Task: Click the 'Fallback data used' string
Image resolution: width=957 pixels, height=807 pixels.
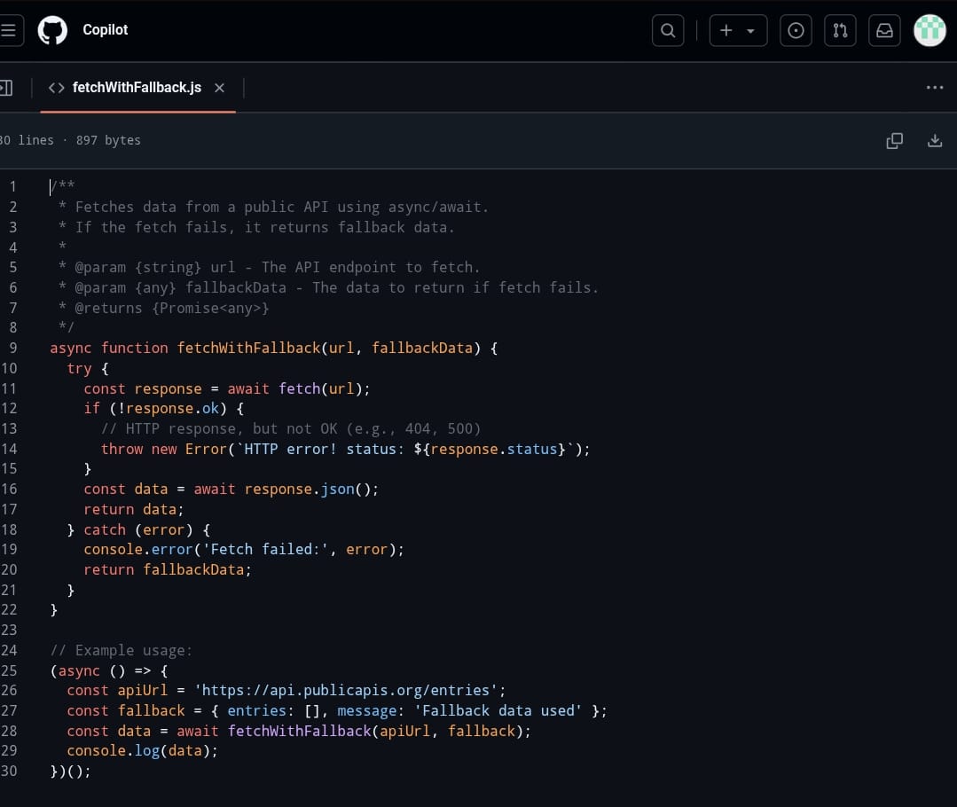Action: tap(498, 710)
